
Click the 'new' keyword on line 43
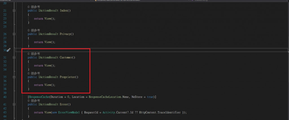point(54,112)
